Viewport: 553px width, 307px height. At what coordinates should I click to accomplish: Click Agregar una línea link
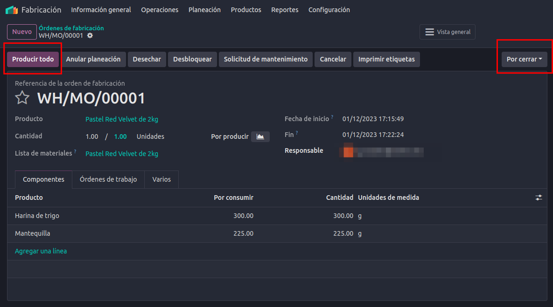click(x=41, y=252)
